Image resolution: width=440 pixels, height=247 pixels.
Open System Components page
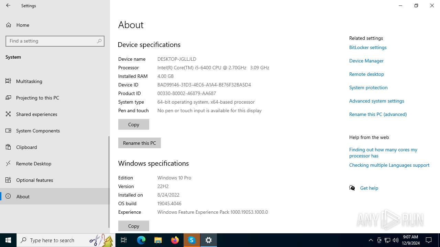pyautogui.click(x=55, y=130)
